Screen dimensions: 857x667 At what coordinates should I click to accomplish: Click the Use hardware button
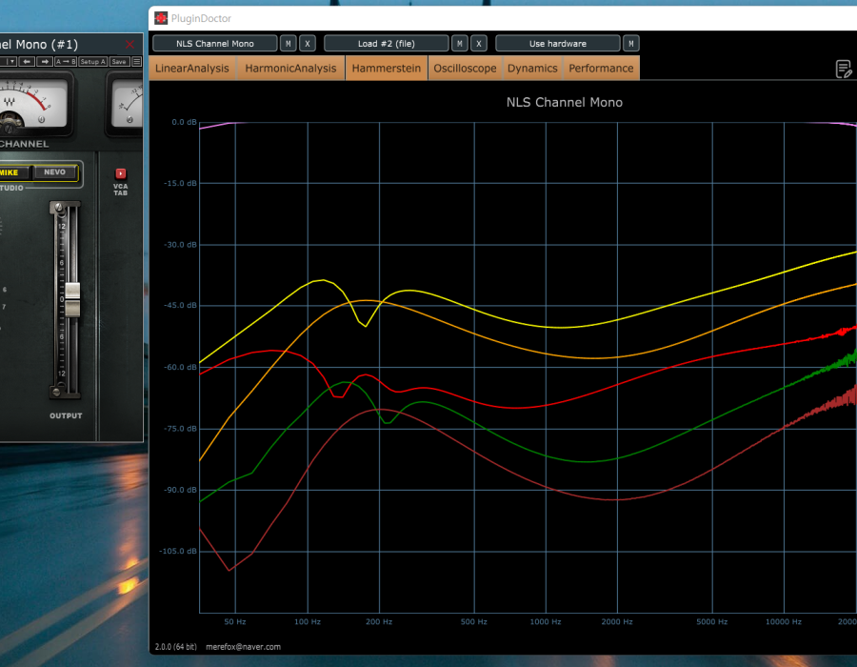[558, 43]
